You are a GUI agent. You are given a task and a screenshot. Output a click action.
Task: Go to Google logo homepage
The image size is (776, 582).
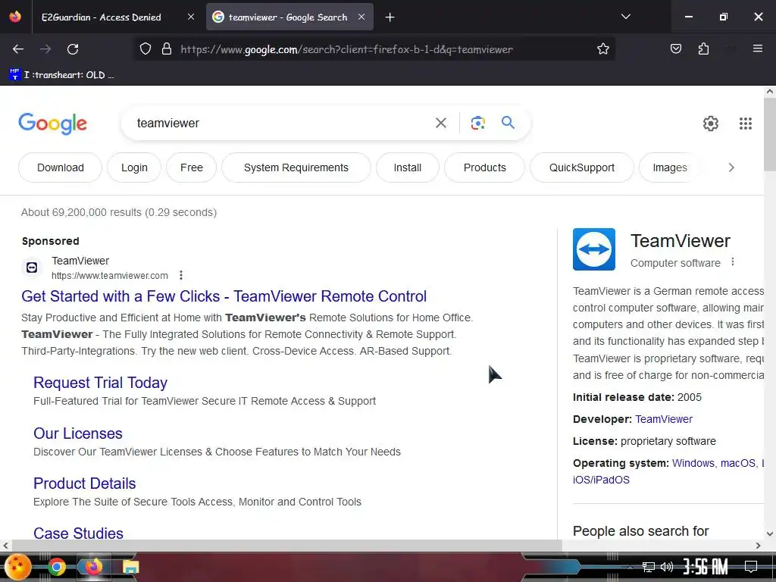[52, 124]
